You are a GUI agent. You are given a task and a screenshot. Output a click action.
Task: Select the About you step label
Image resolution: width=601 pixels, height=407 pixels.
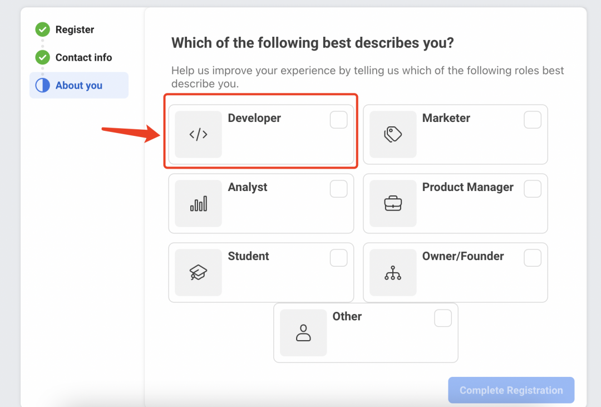tap(79, 85)
